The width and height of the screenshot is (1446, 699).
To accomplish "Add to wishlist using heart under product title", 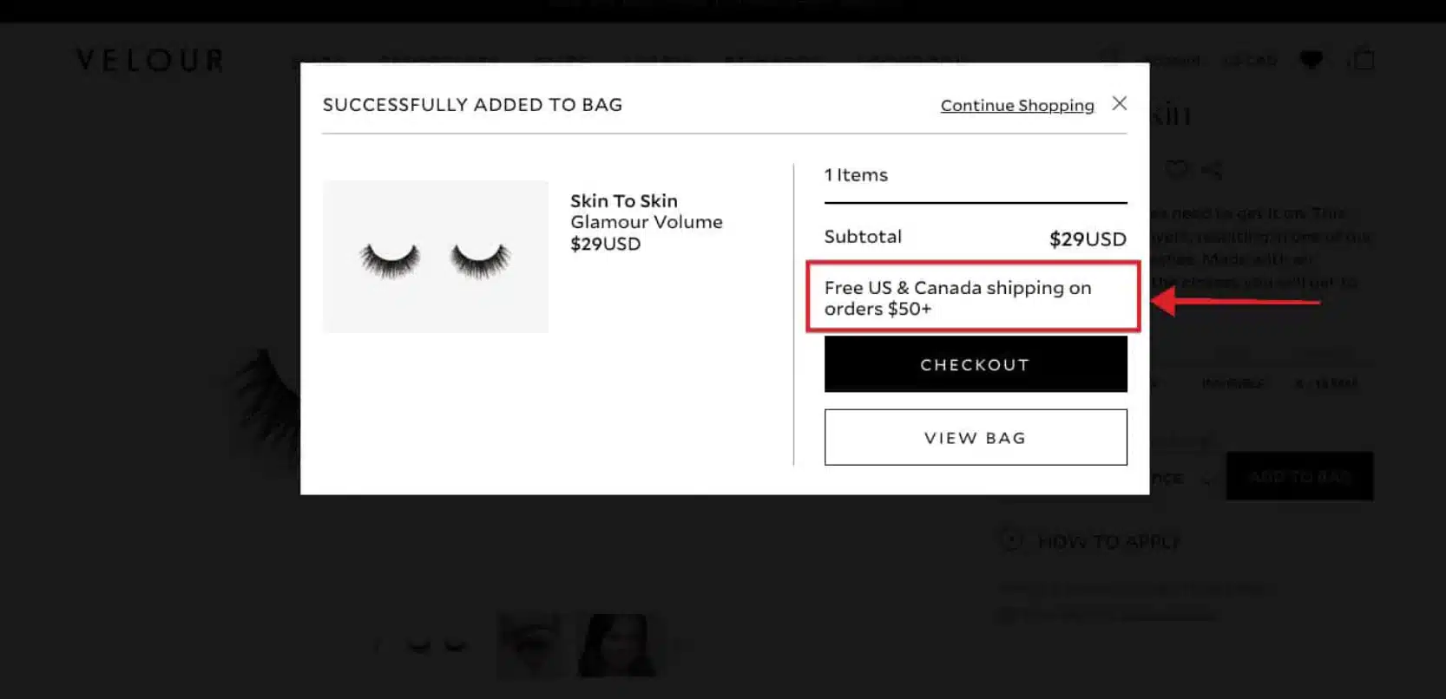I will click(x=1176, y=170).
